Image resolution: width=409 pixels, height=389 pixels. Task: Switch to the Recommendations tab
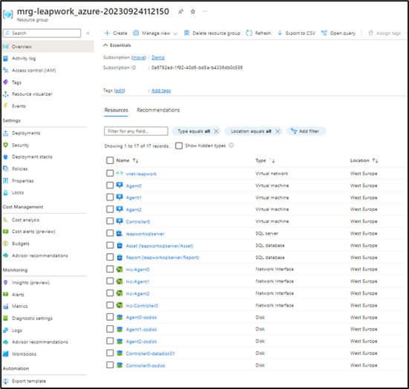tap(158, 110)
